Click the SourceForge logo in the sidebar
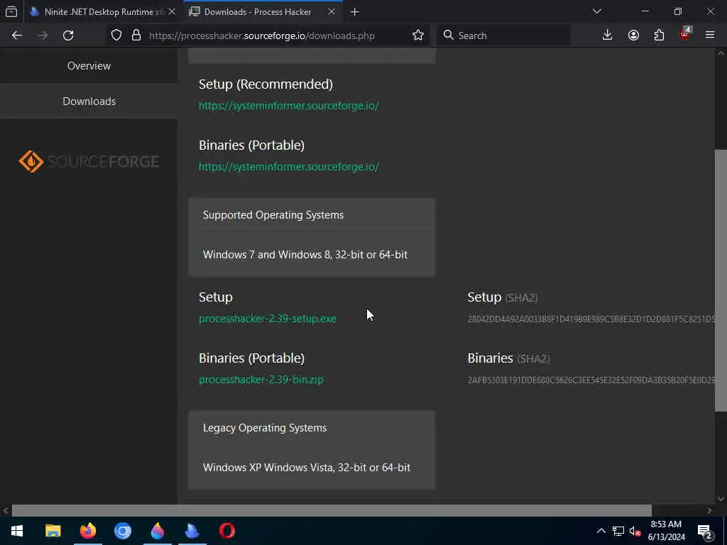727x545 pixels. (x=89, y=161)
